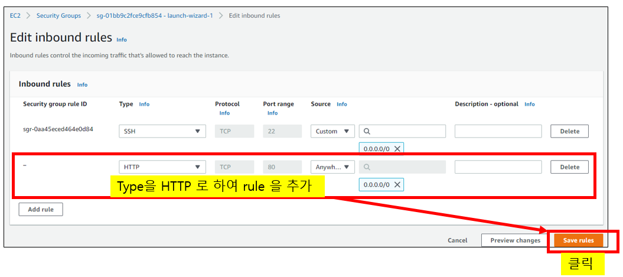The width and height of the screenshot is (623, 277).
Task: Expand the HTTP type dropdown
Action: [x=162, y=167]
